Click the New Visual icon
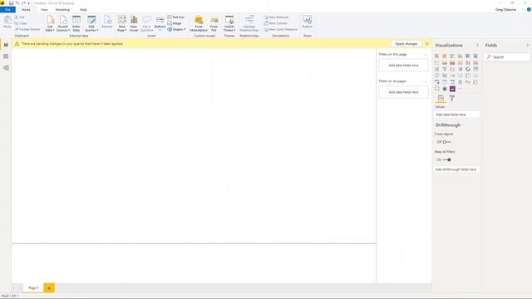The width and height of the screenshot is (532, 299). pos(134,23)
